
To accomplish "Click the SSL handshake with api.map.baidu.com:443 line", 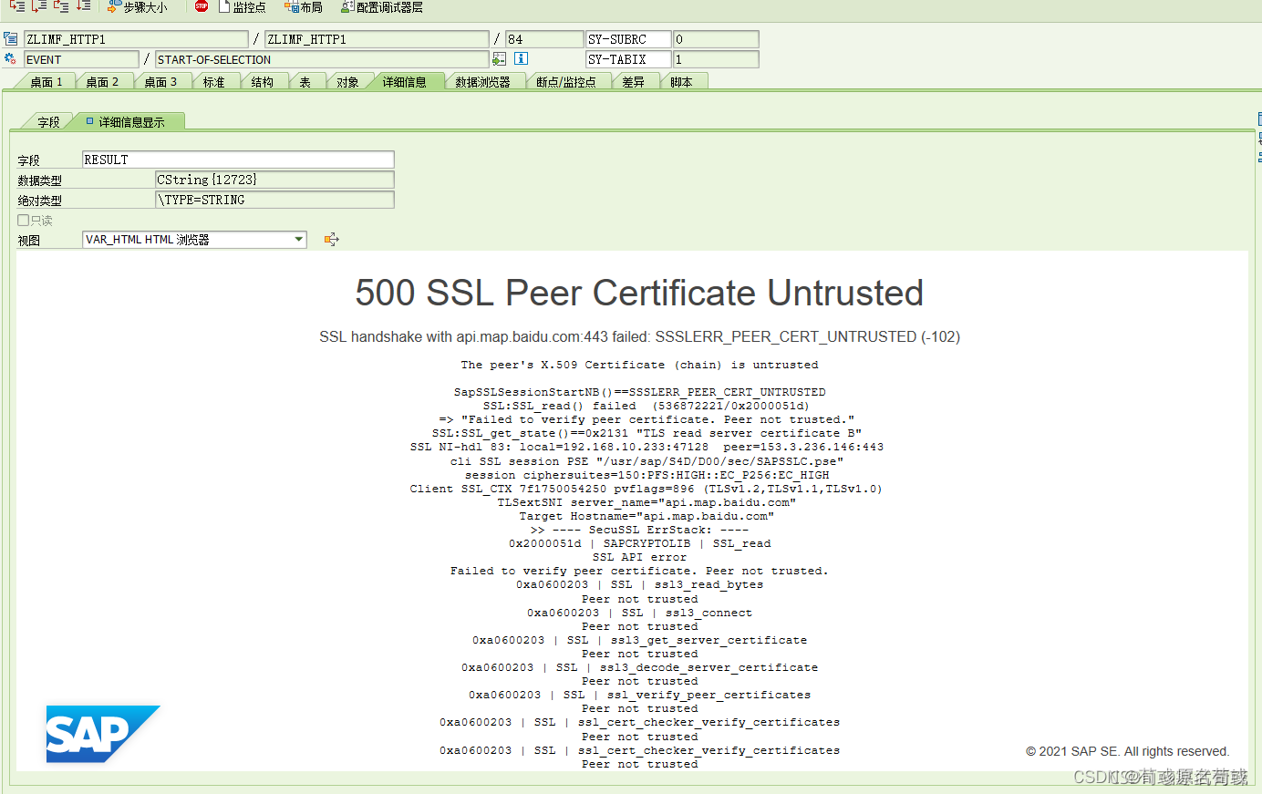I will coord(639,336).
